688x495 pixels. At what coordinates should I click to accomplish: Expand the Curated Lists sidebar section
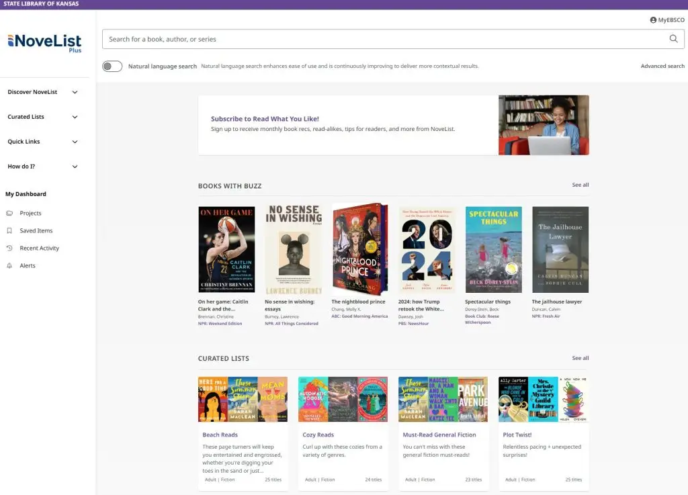75,117
